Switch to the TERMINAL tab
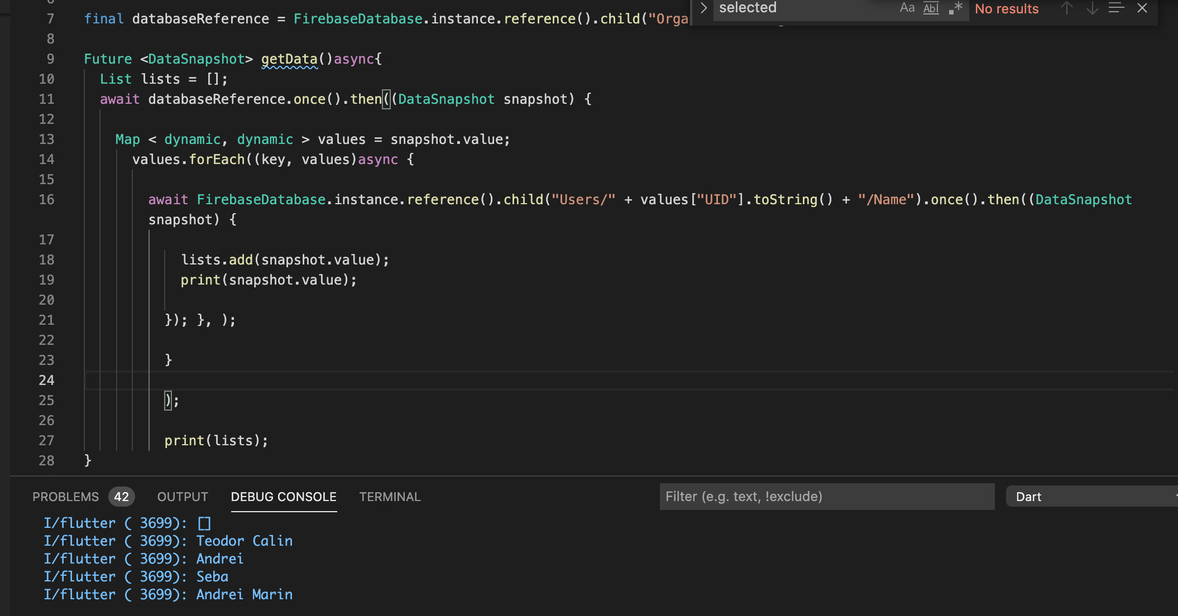The height and width of the screenshot is (616, 1178). pos(390,497)
